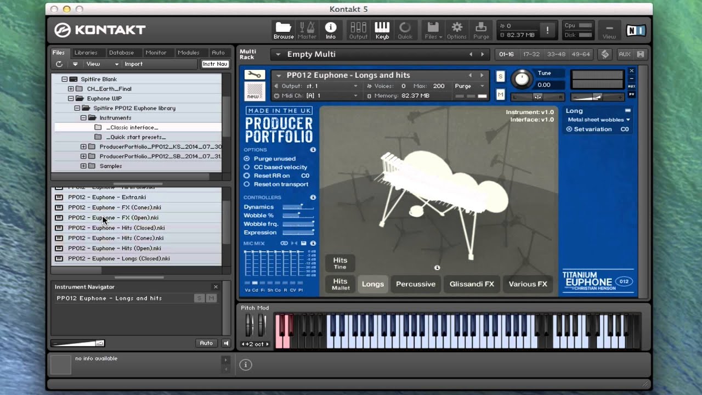Toggle the Keyb on-screen keyboard
702x395 pixels.
382,31
